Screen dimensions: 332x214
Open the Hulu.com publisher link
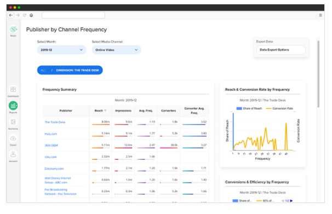[51, 134]
